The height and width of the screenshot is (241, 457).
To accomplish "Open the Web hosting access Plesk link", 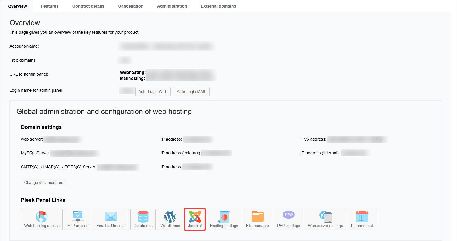I will point(42,219).
